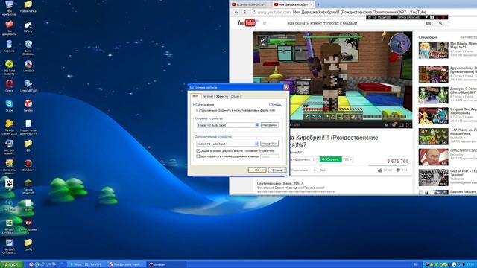Click the Windows Start button
The width and height of the screenshot is (477, 268).
point(12,264)
